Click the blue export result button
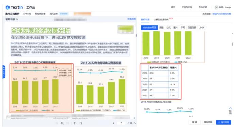238x127 pixels. [223, 122]
